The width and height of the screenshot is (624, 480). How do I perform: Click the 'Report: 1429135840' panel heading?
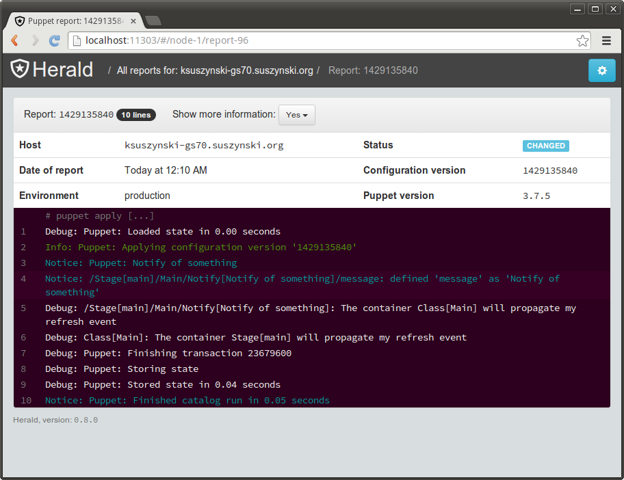click(68, 115)
